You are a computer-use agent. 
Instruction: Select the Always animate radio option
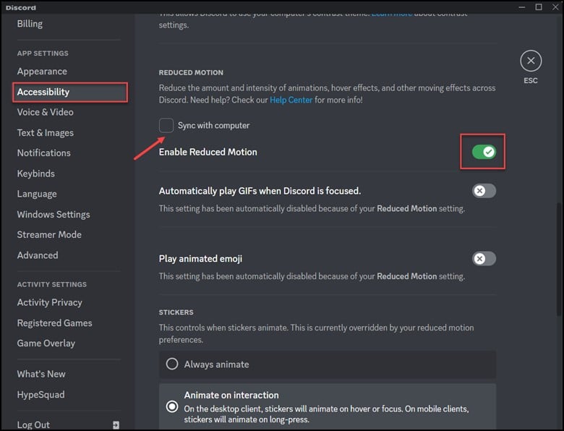pos(172,364)
